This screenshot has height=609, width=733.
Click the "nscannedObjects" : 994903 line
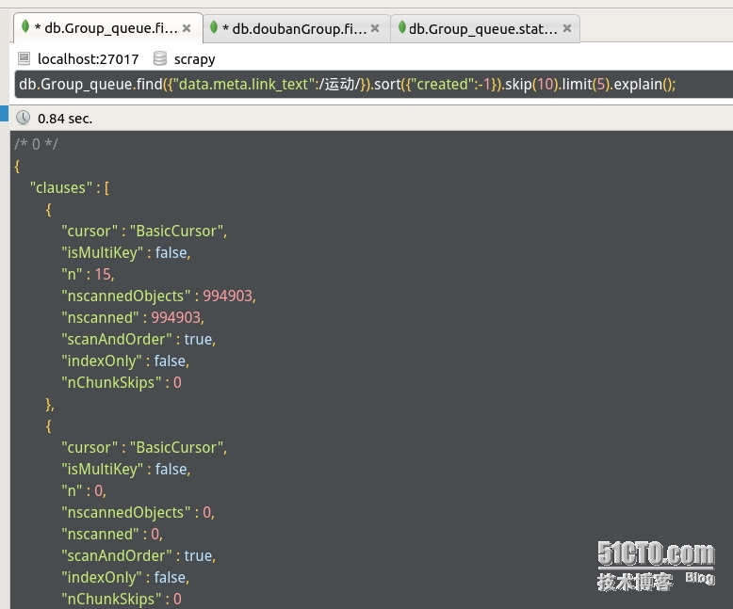click(x=159, y=296)
